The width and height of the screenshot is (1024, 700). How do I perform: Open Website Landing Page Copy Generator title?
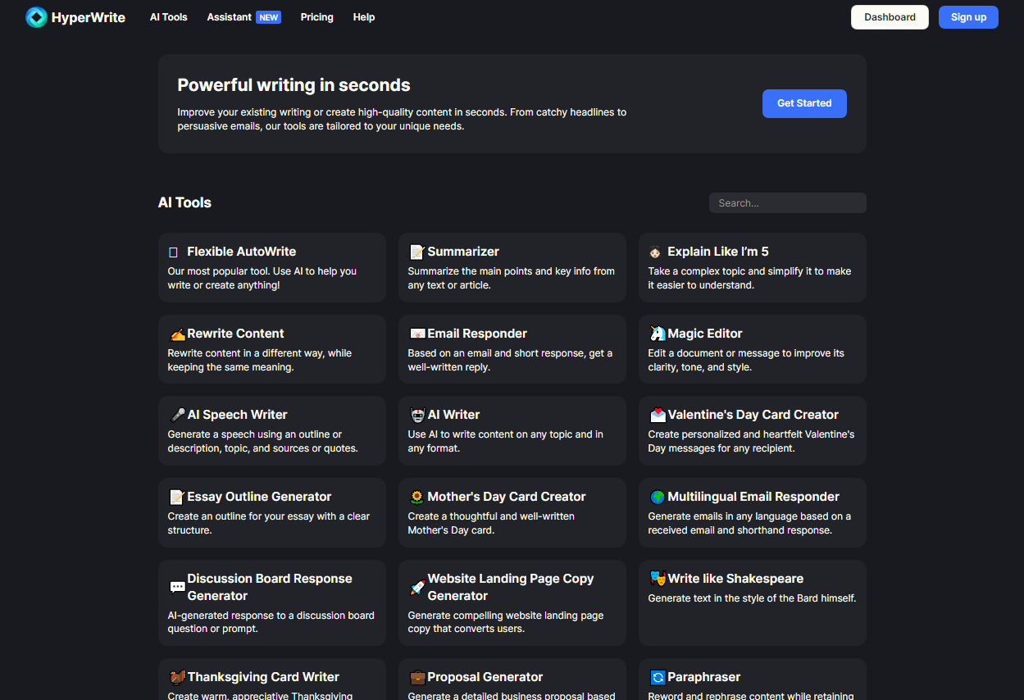[x=510, y=587]
